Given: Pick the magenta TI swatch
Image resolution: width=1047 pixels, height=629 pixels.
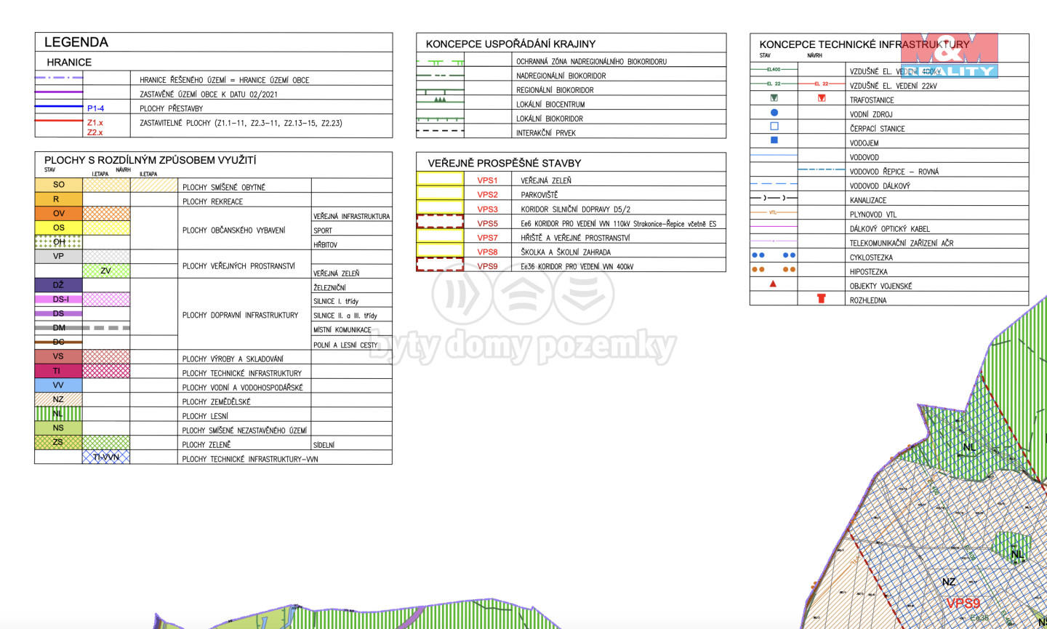Looking at the screenshot, I should (58, 371).
